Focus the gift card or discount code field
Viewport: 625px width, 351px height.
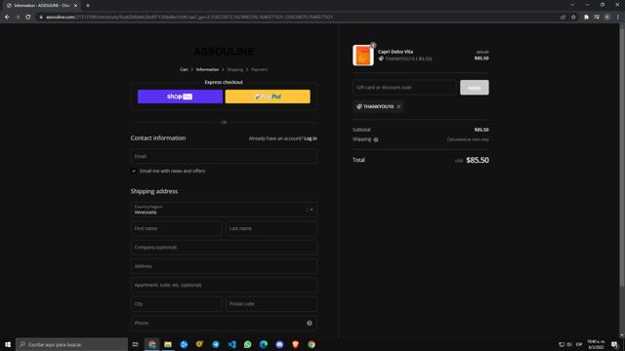tap(404, 88)
